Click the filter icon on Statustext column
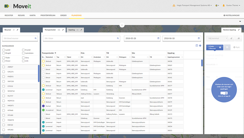Viewport: 244px width, 138px height. [x=55, y=57]
